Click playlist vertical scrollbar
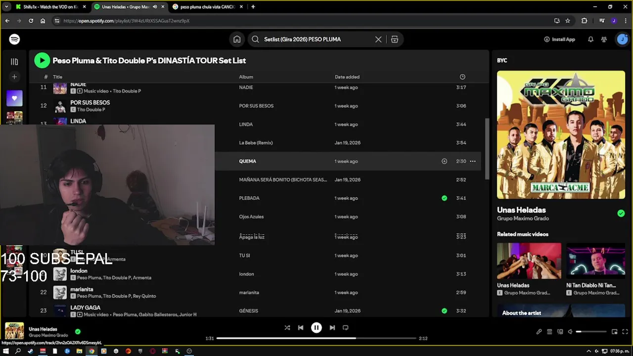The width and height of the screenshot is (633, 356). click(487, 148)
